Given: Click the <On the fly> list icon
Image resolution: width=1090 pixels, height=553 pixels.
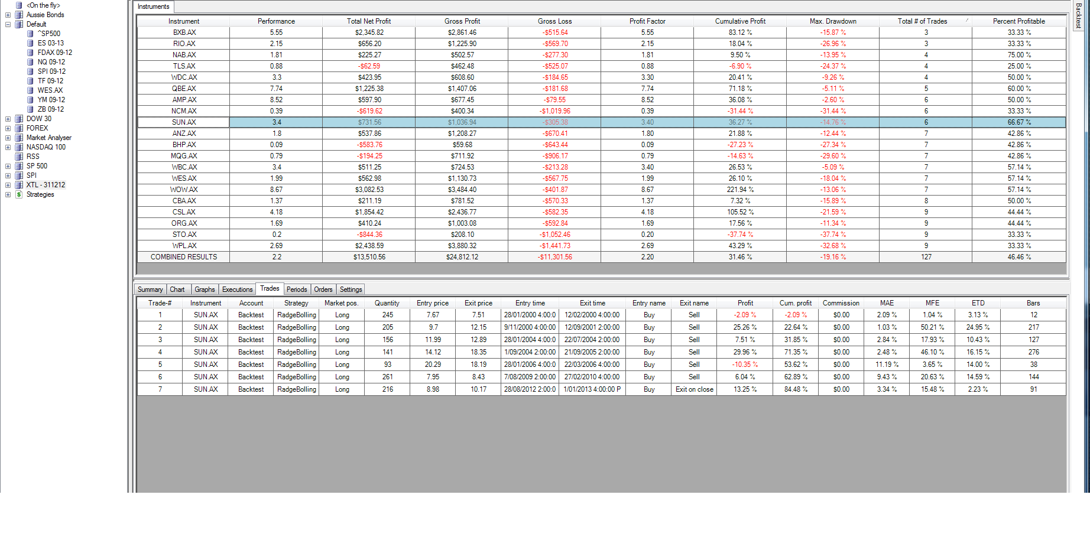Looking at the screenshot, I should [x=19, y=5].
